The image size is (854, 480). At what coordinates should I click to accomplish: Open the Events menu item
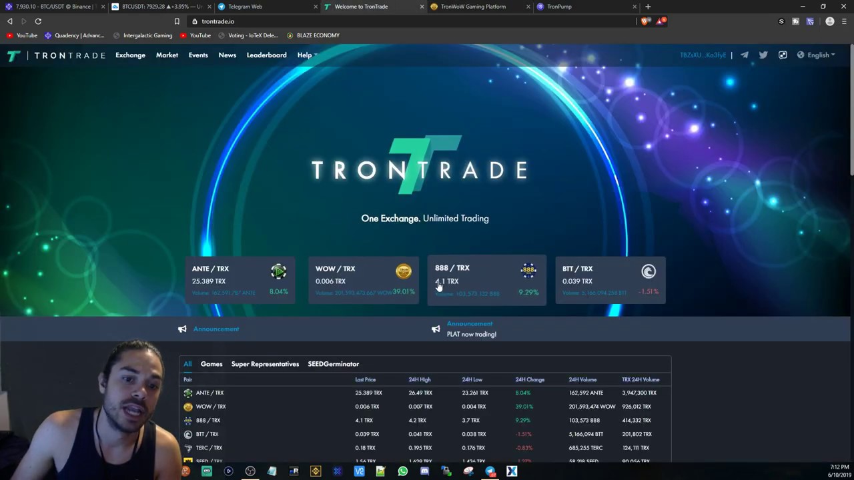(x=198, y=55)
